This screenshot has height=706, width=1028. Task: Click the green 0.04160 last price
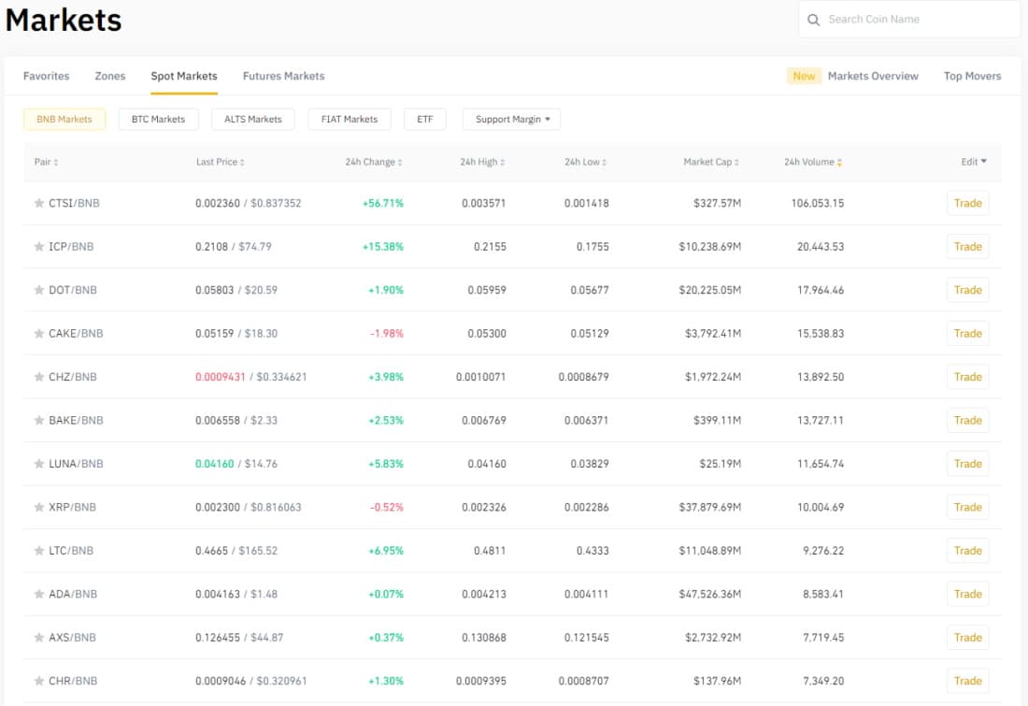click(214, 464)
